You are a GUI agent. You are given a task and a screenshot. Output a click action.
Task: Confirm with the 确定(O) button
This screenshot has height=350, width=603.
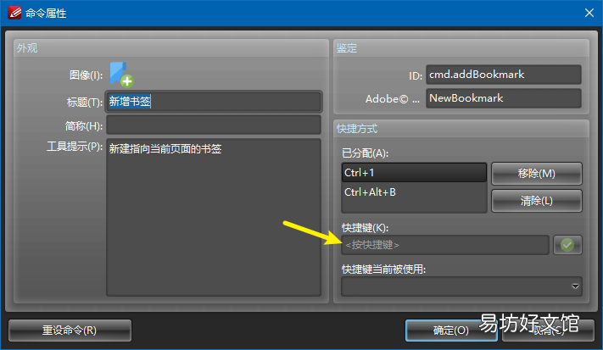(x=451, y=331)
